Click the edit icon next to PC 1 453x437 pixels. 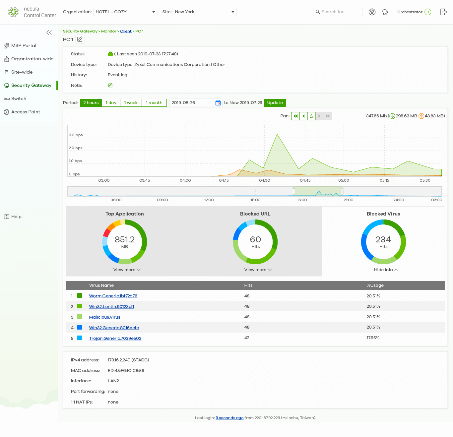80,39
